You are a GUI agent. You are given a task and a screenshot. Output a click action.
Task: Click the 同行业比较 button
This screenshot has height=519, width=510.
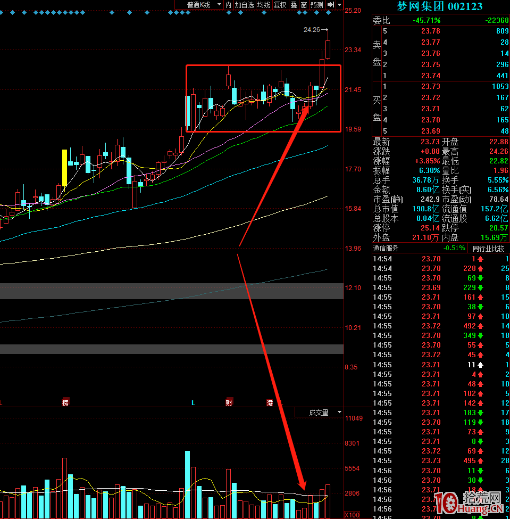tap(489, 249)
